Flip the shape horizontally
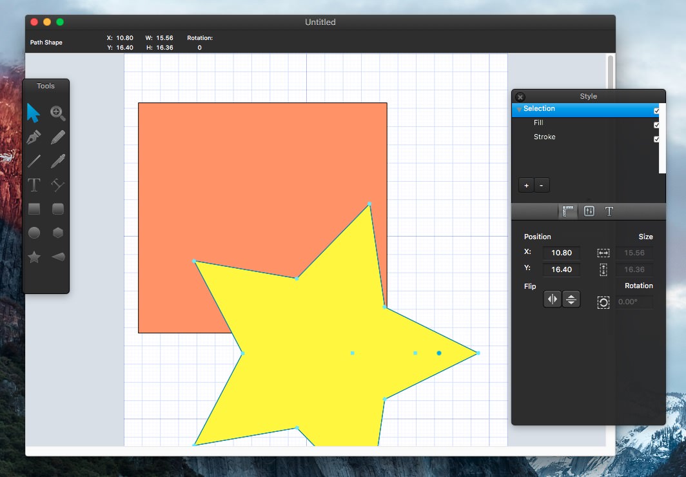The width and height of the screenshot is (686, 477). point(553,299)
